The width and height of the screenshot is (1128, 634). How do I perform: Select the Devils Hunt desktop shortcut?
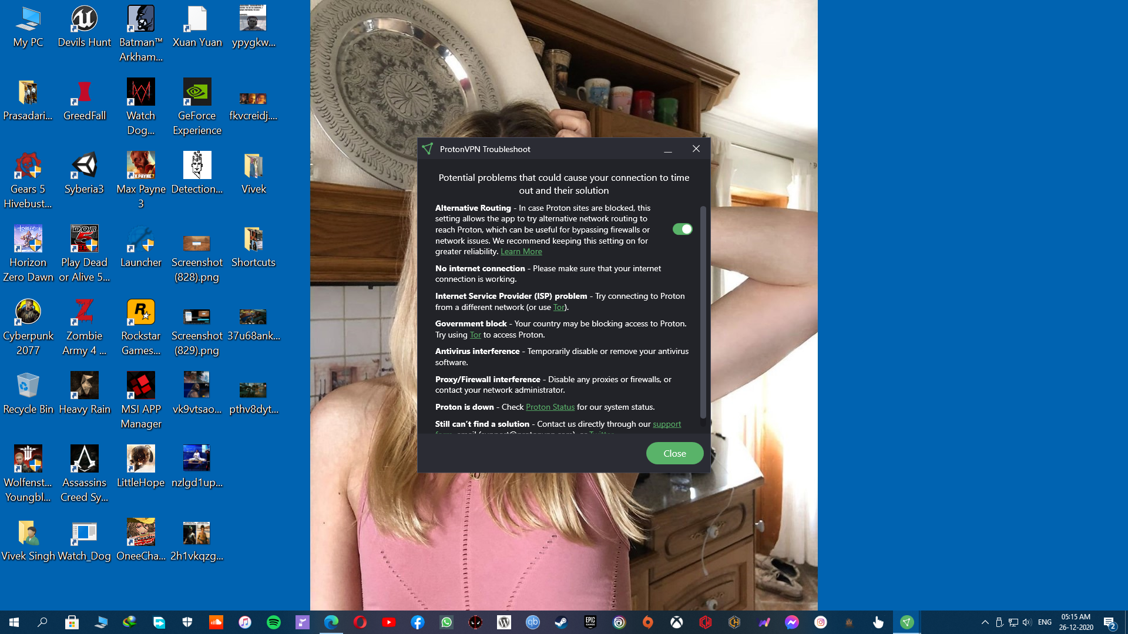84,27
